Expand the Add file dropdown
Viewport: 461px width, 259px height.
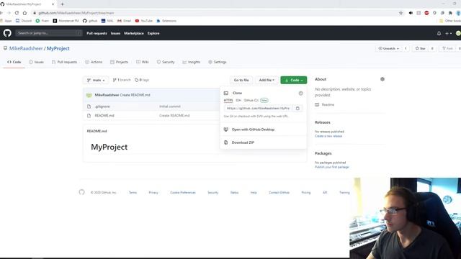click(x=267, y=80)
